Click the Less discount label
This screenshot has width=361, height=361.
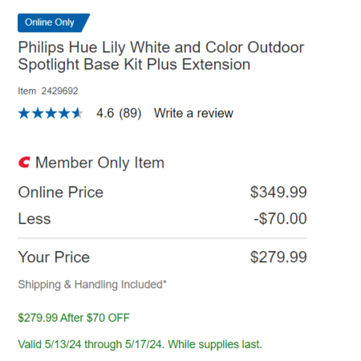pyautogui.click(x=34, y=219)
